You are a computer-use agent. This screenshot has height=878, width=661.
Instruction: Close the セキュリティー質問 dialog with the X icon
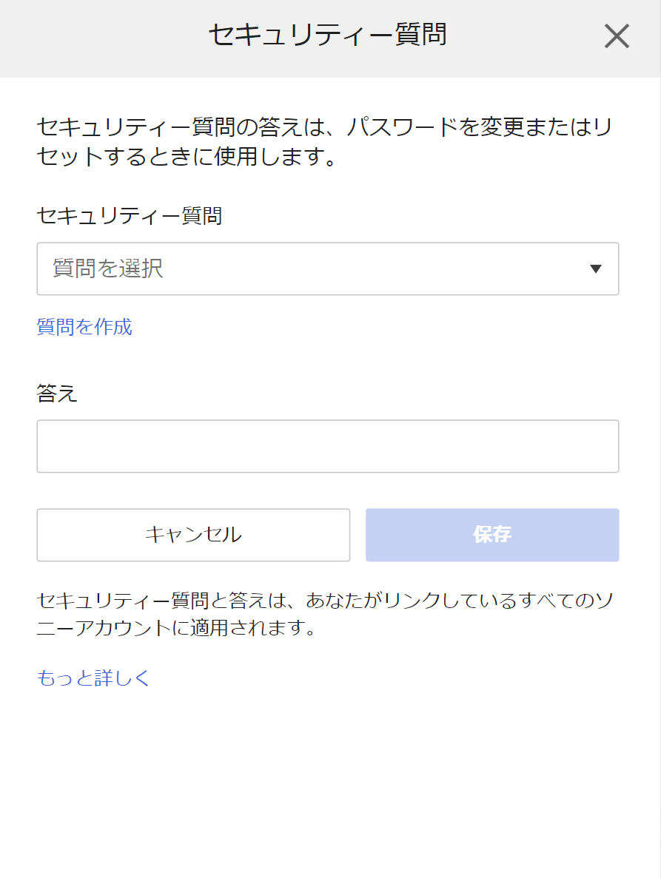pos(616,36)
